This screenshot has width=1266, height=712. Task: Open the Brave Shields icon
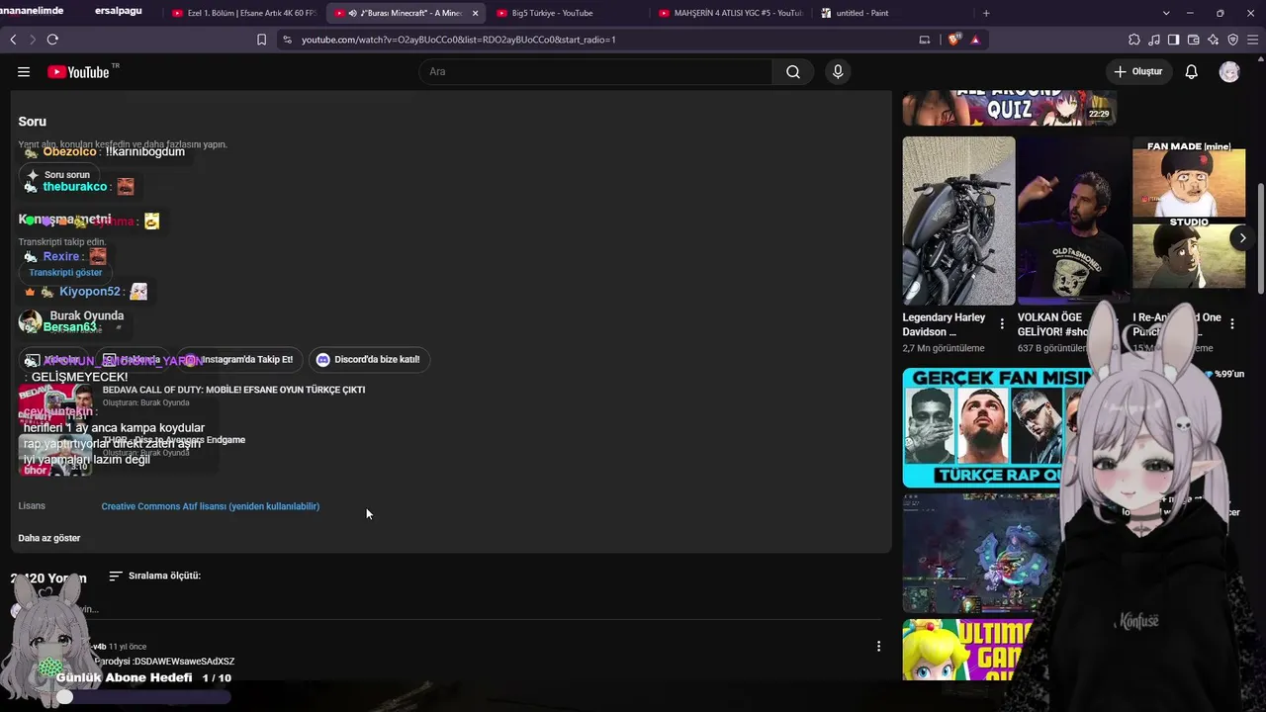[x=953, y=40]
